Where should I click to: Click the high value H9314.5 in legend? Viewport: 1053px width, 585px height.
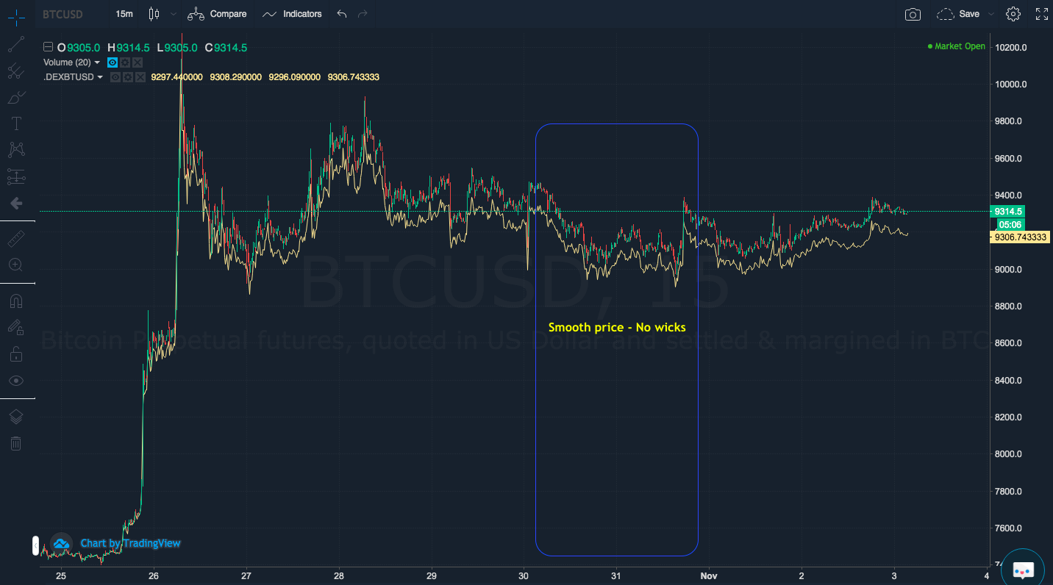[x=128, y=48]
